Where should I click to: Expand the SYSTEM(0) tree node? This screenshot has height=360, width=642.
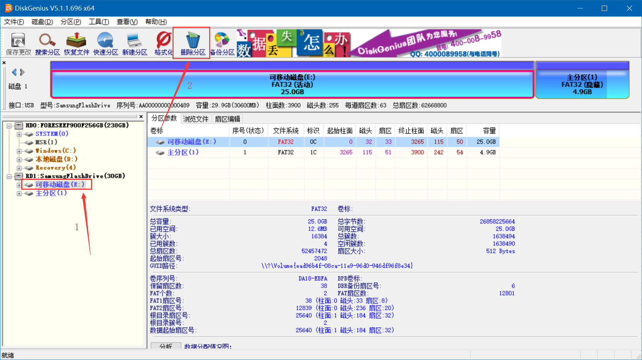point(19,134)
